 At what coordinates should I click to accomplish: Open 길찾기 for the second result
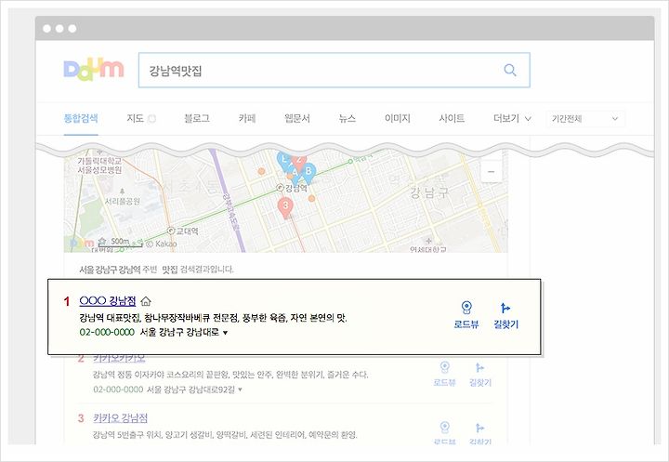point(480,374)
